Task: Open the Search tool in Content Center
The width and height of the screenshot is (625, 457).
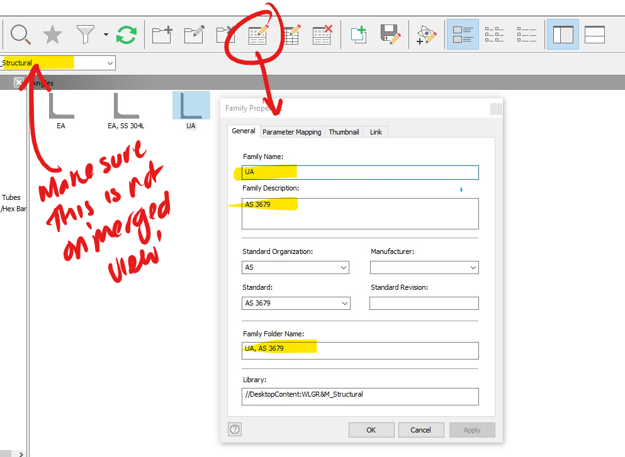Action: point(20,35)
